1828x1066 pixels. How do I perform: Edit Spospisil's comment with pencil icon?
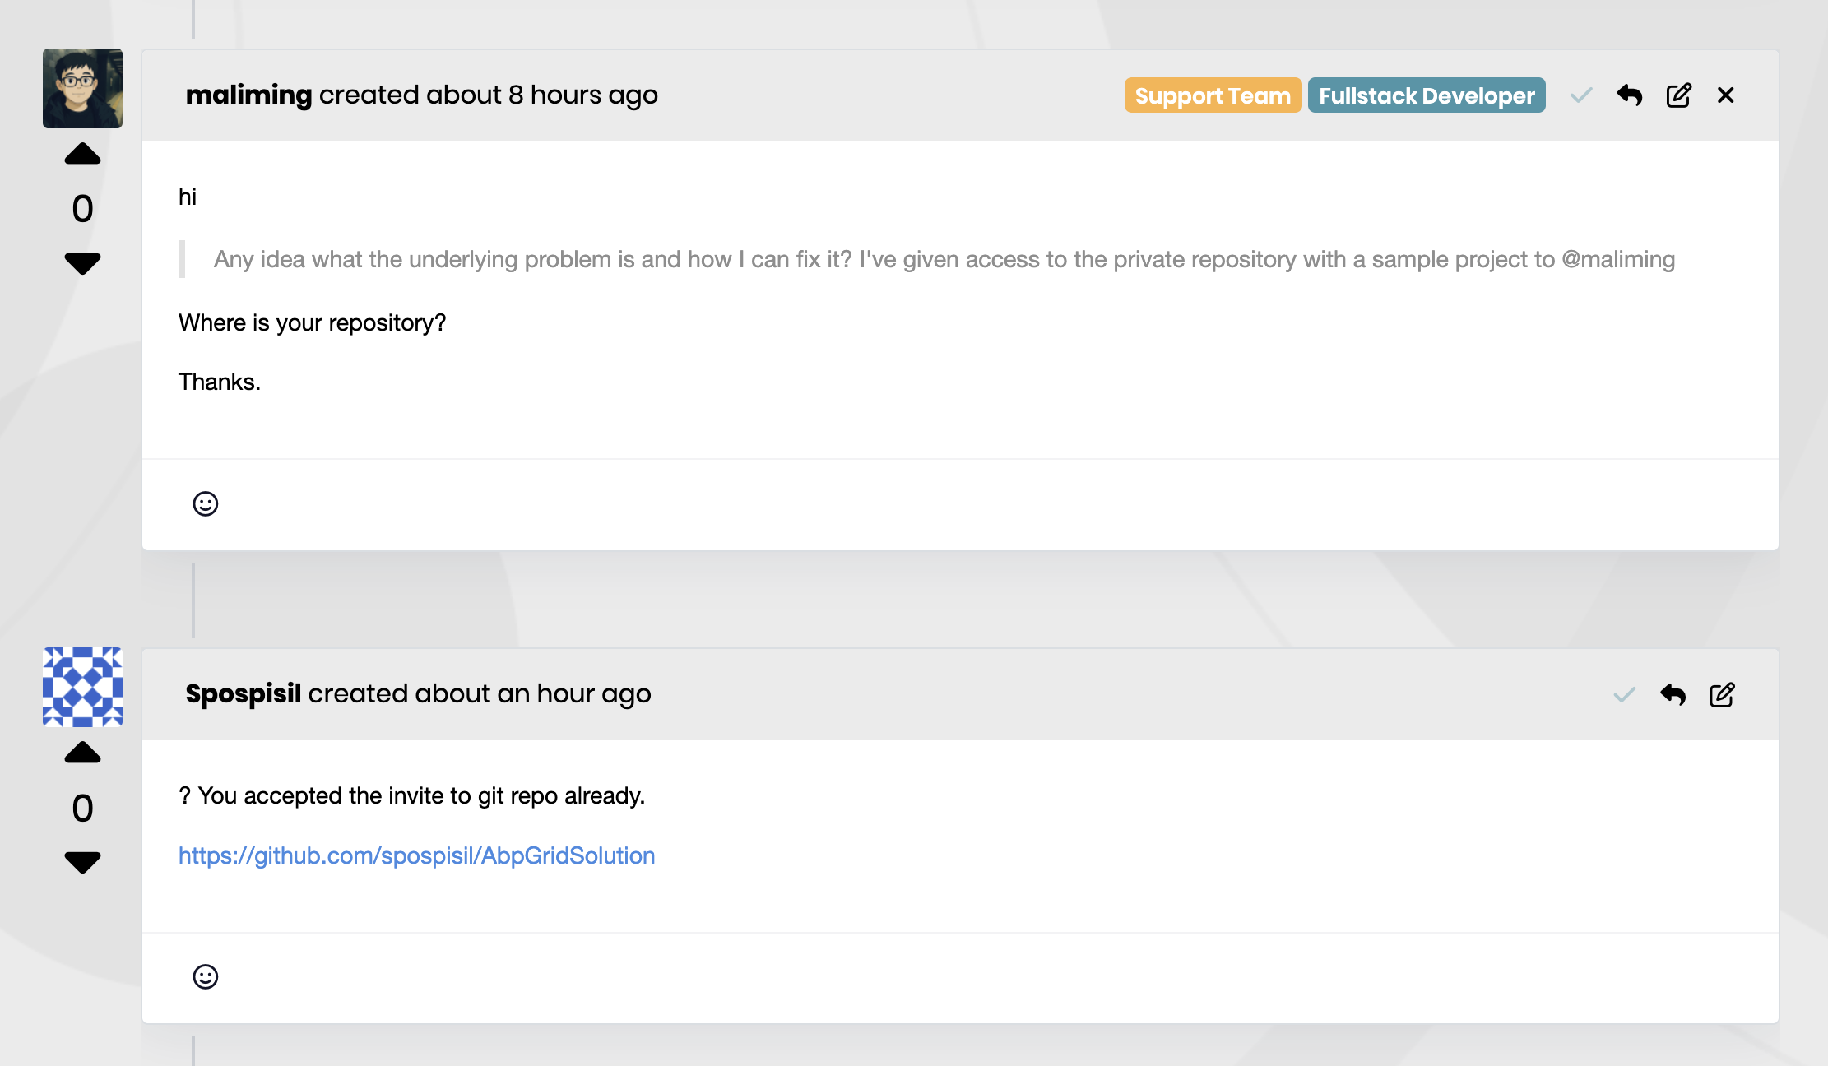tap(1722, 695)
